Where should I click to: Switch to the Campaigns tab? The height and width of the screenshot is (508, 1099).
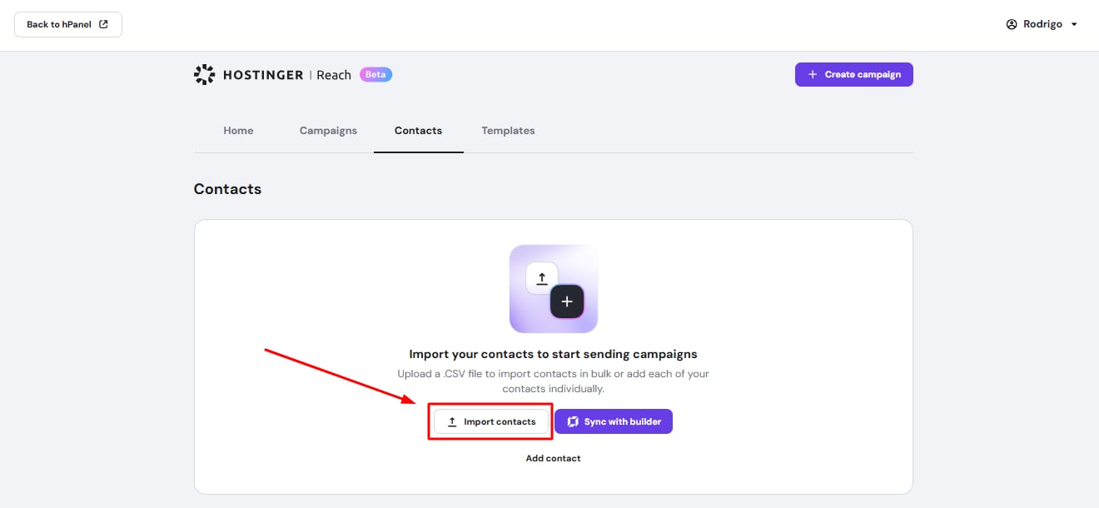point(328,131)
